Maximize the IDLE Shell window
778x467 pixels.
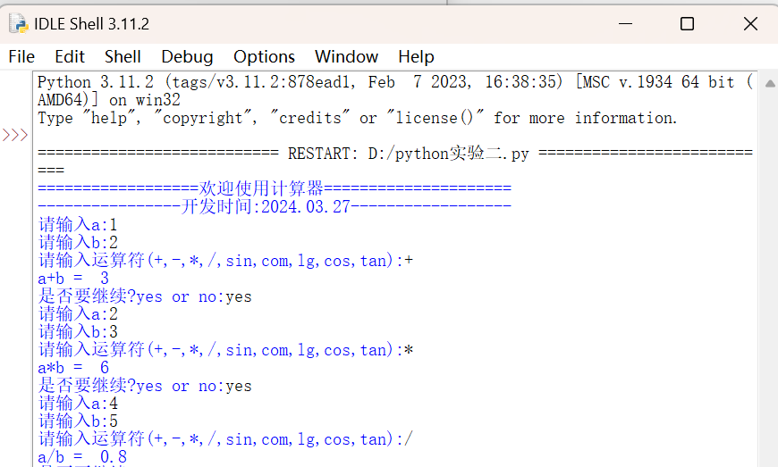(687, 24)
